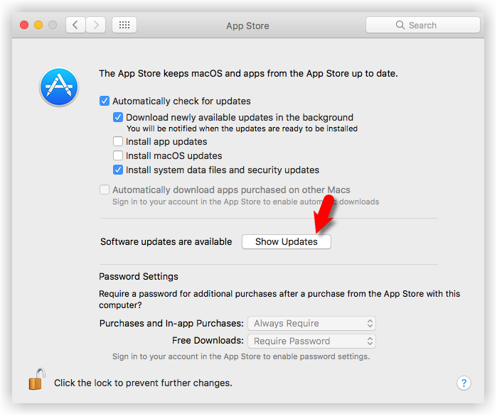Minimize the window with yellow button
Image resolution: width=497 pixels, height=416 pixels.
[38, 25]
